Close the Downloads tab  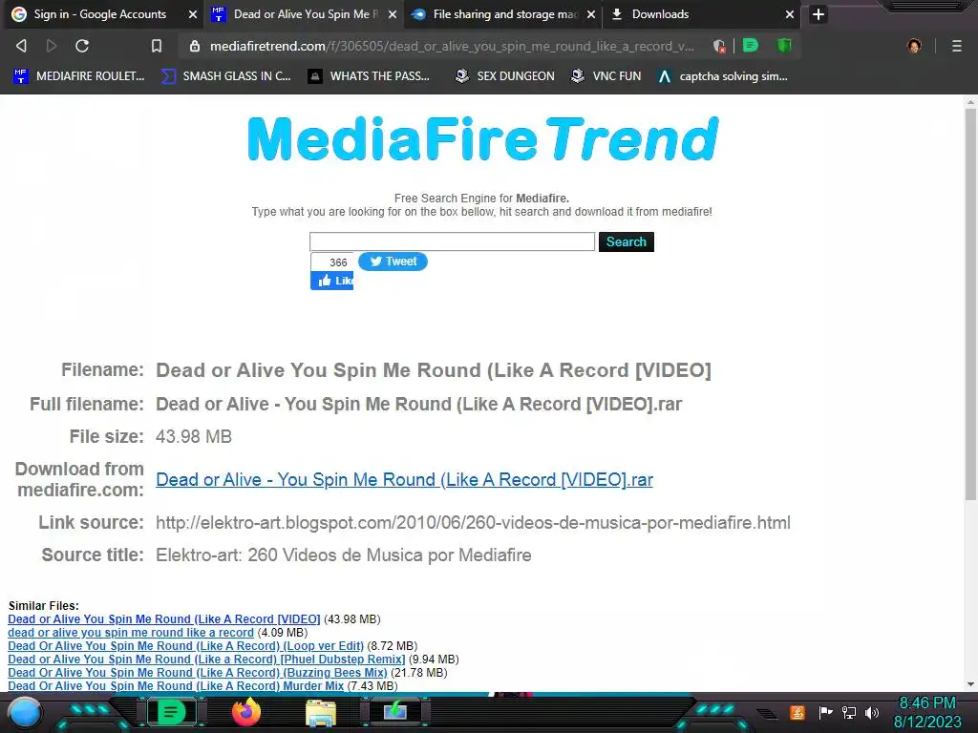(x=790, y=14)
